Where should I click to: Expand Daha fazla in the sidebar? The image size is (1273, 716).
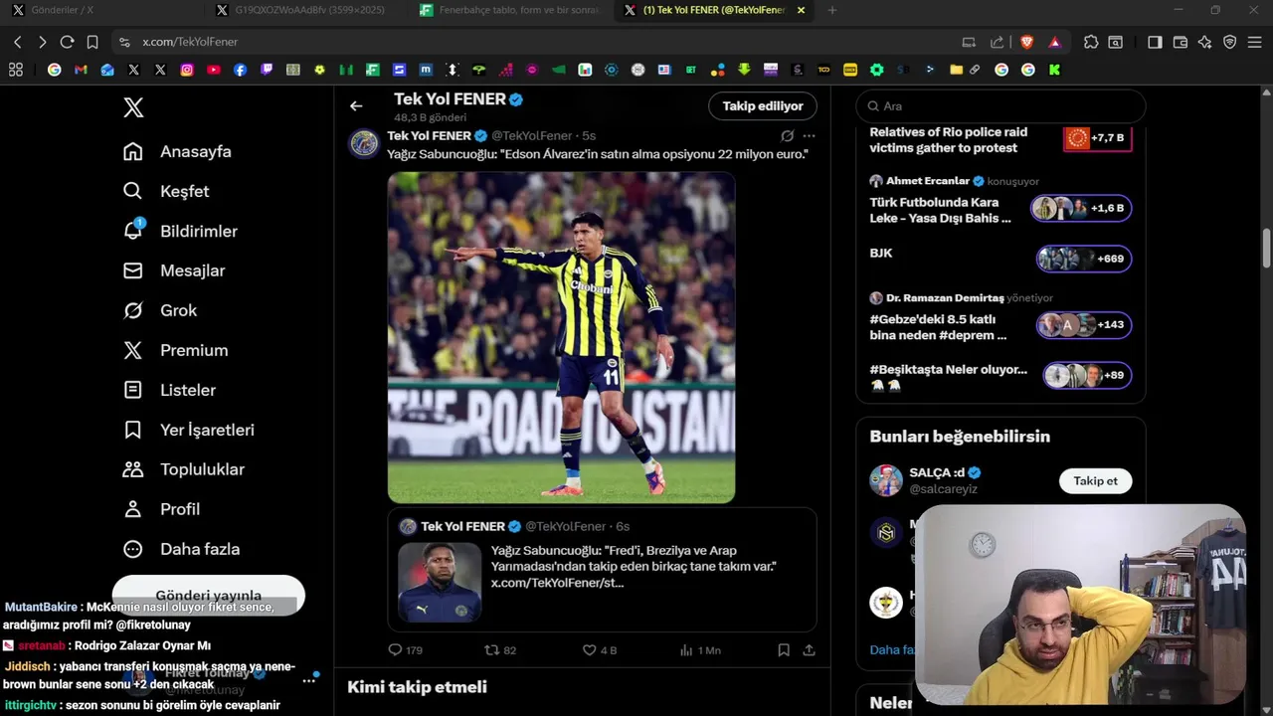[180, 549]
